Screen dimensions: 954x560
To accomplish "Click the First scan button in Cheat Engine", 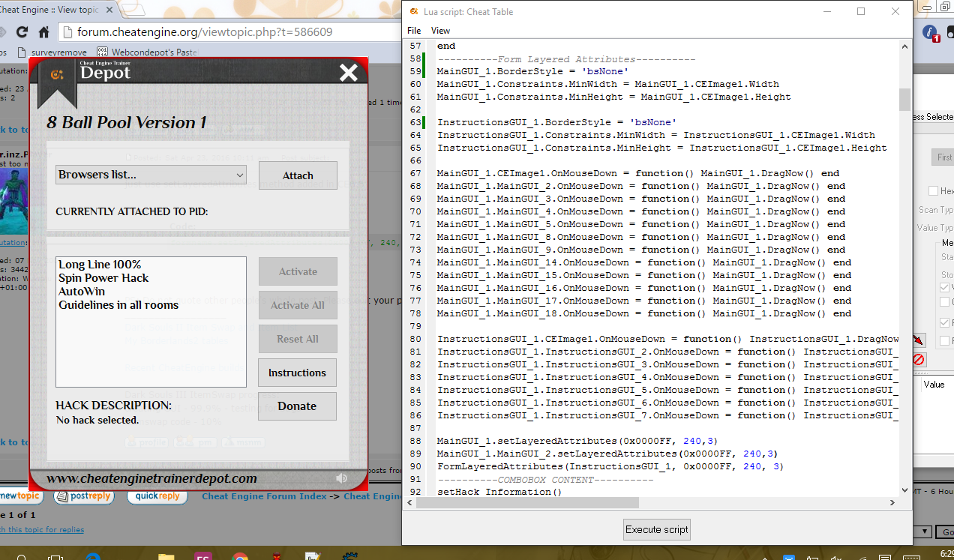I will [x=943, y=157].
